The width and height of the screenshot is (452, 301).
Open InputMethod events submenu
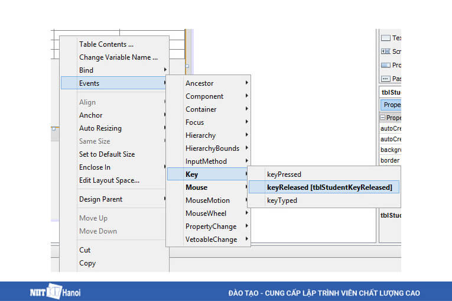click(208, 161)
